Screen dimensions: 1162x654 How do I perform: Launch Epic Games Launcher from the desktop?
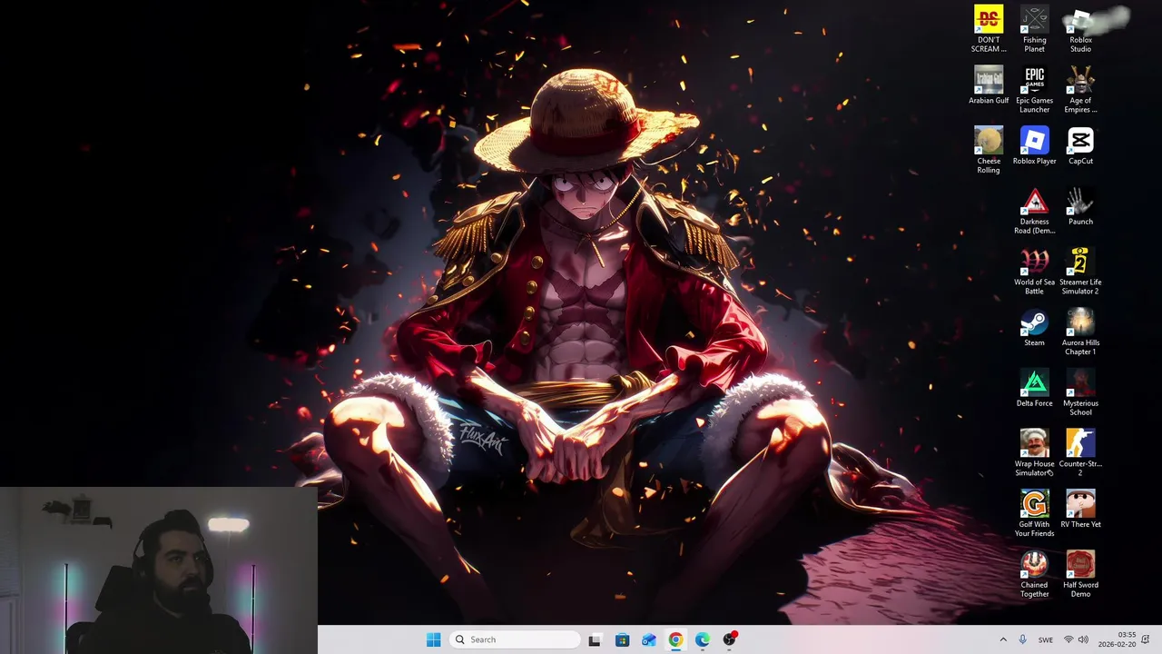tap(1034, 90)
